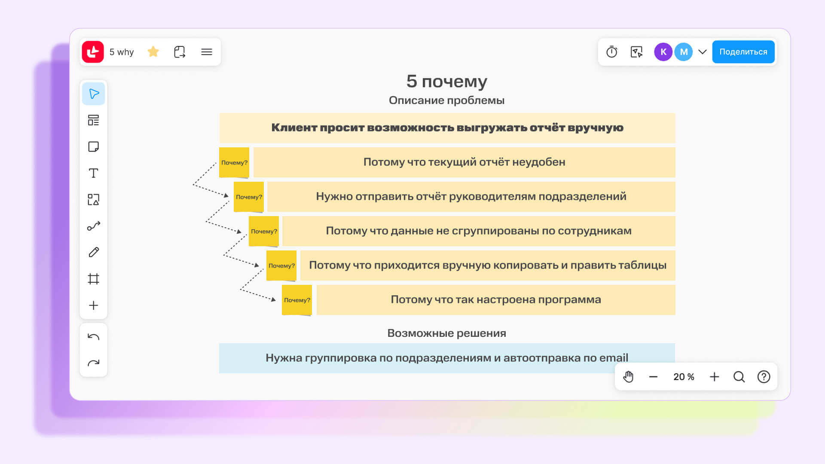Screen dimensions: 825x464
Task: Click the 20 % zoom level value
Action: tap(684, 377)
